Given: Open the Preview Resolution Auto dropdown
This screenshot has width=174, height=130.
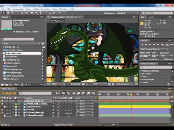Looking at the screenshot, I should tap(166, 56).
